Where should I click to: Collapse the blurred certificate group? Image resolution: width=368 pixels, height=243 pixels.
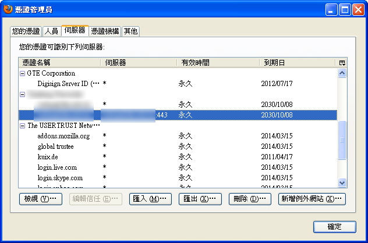click(x=22, y=94)
